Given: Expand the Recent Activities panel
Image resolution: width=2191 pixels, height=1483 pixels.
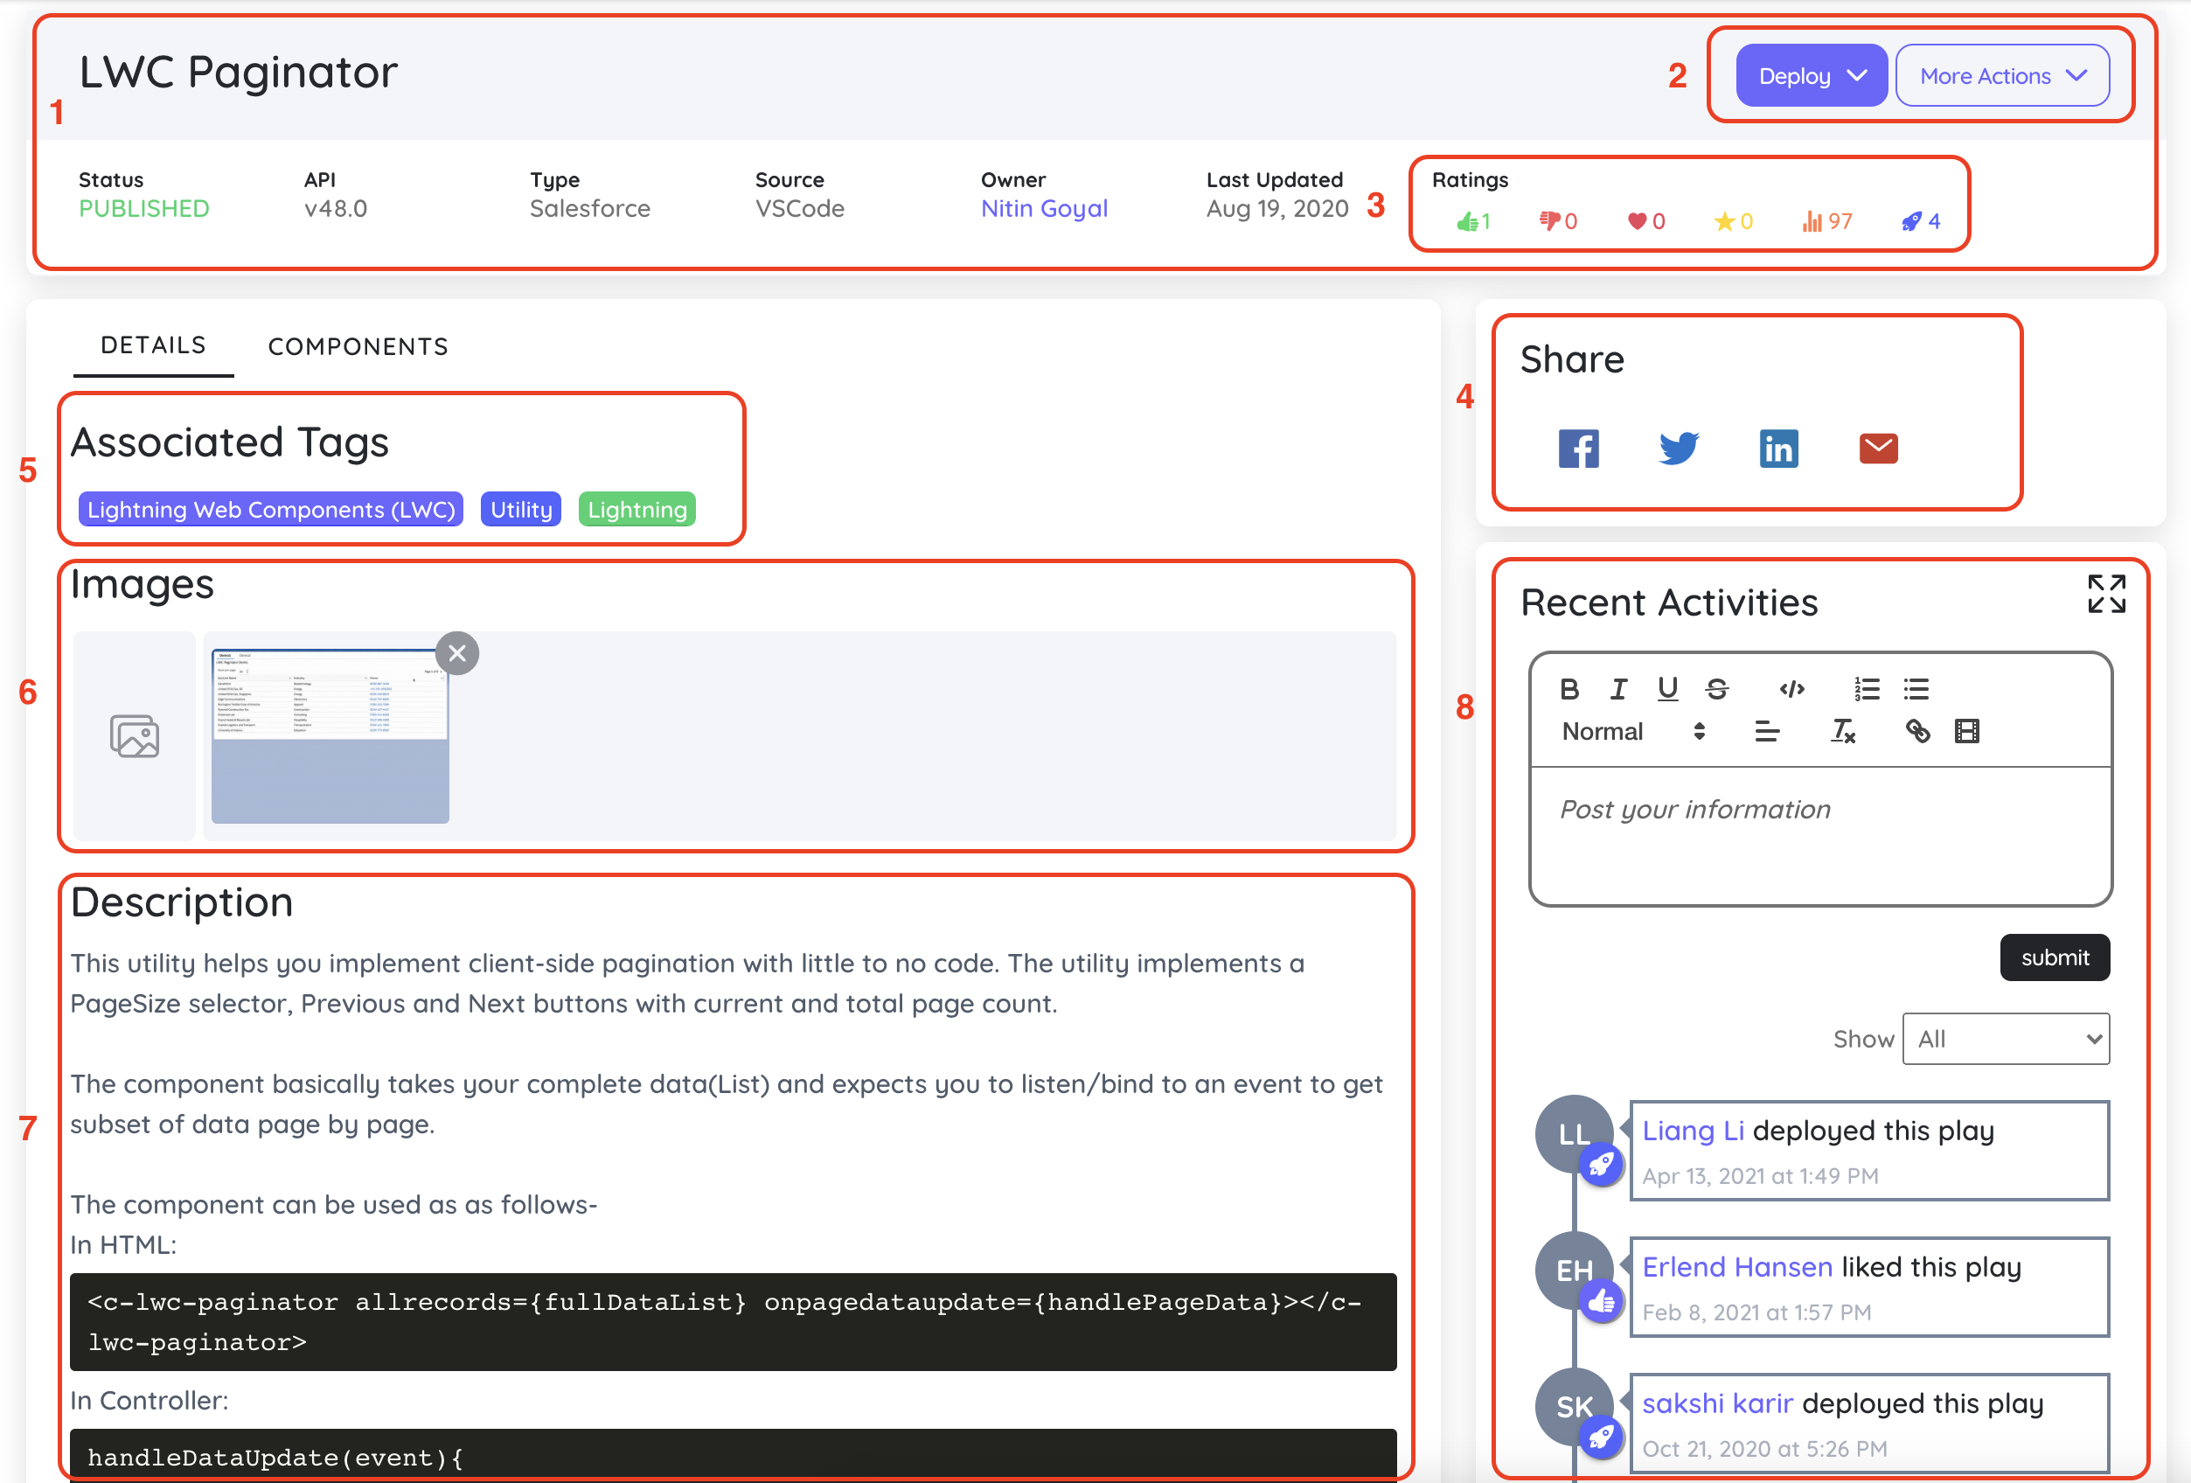Looking at the screenshot, I should point(2106,594).
